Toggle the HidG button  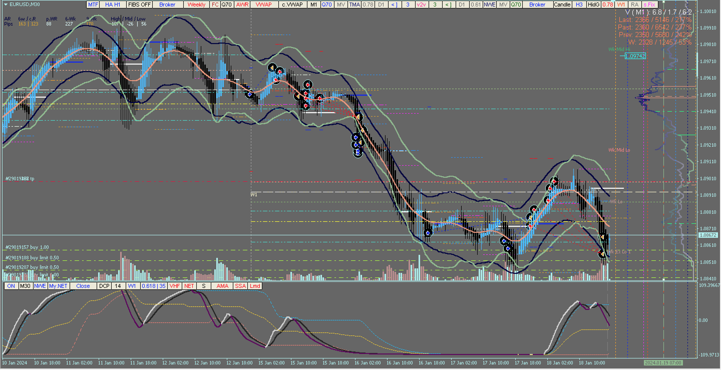[x=593, y=5]
